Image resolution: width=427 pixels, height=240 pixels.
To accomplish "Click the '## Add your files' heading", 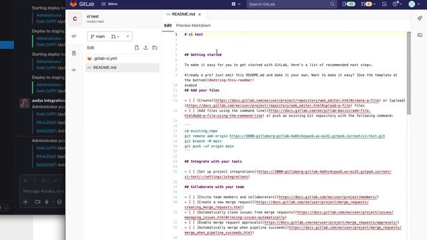I will tap(201, 91).
